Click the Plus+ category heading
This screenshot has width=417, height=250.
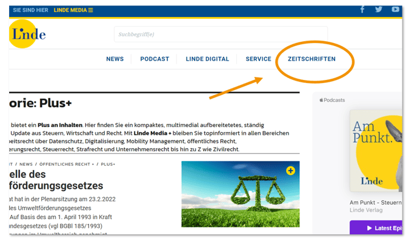point(41,103)
